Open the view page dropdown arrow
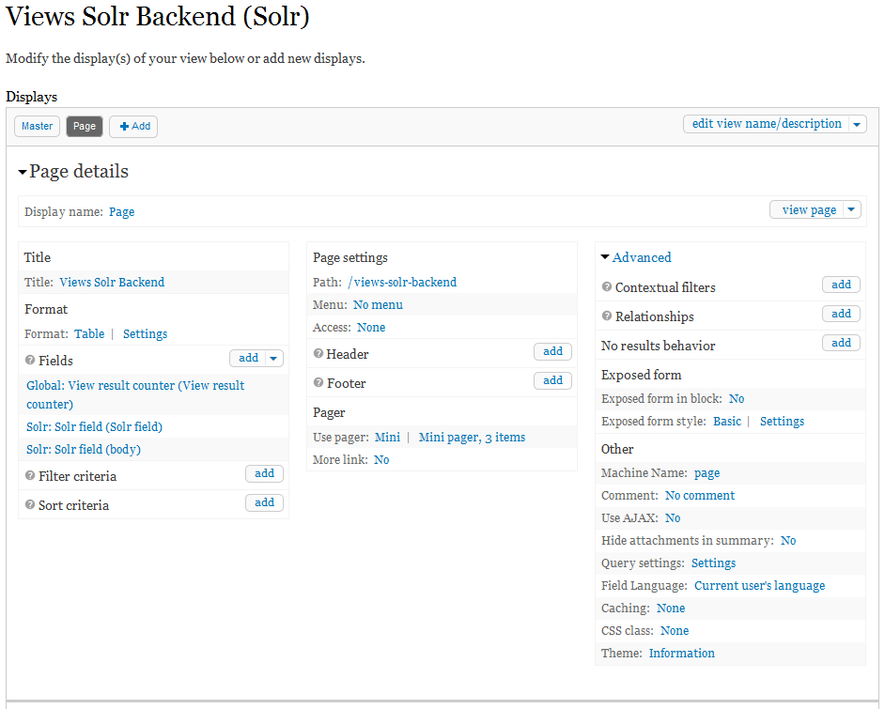The height and width of the screenshot is (709, 885). coord(852,209)
